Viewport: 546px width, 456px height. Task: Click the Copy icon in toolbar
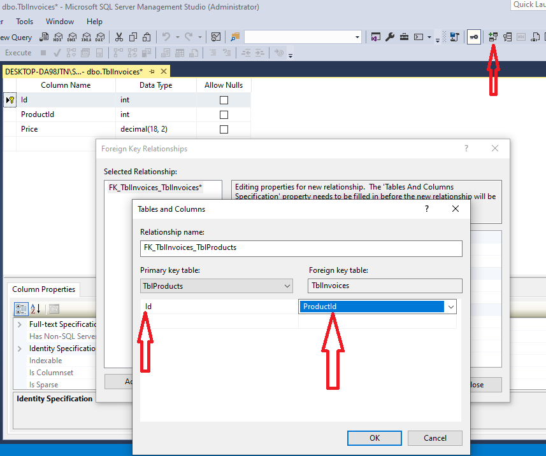pyautogui.click(x=133, y=37)
